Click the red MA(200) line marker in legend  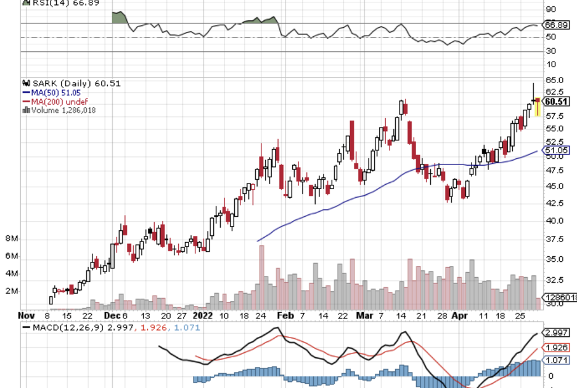point(26,101)
